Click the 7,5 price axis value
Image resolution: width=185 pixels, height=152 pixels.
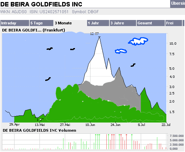pyautogui.click(x=172, y=54)
